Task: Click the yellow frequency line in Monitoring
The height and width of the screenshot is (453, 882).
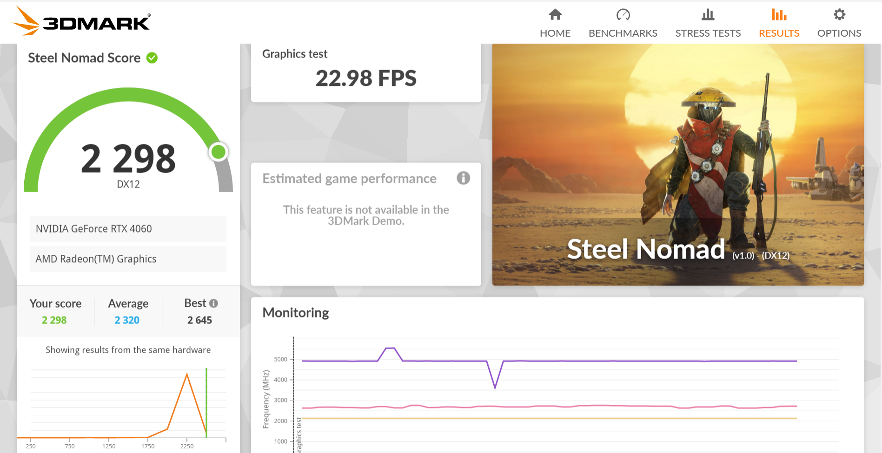Action: pos(549,419)
